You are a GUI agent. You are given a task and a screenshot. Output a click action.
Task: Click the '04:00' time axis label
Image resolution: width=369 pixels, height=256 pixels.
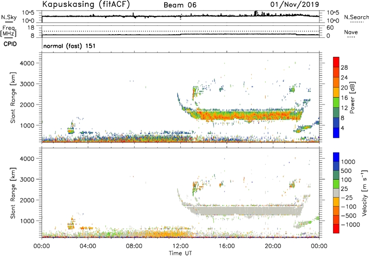pos(88,246)
